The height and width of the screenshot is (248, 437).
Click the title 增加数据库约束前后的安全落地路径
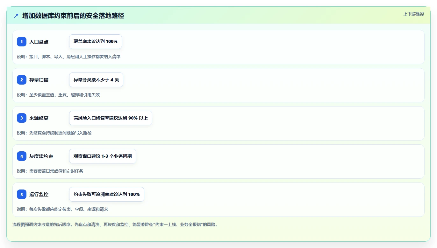(x=73, y=16)
